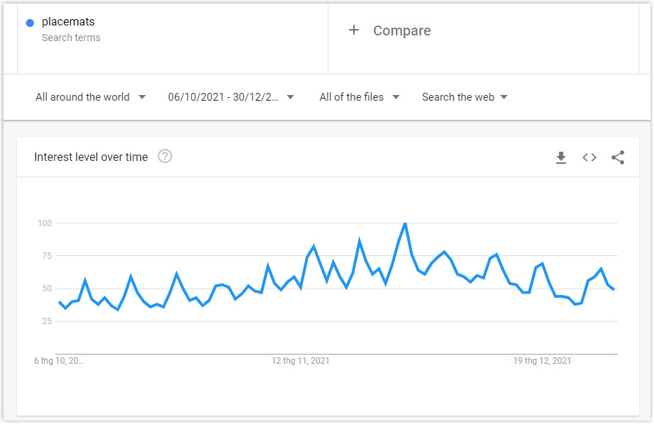This screenshot has width=654, height=424.
Task: Click the arrow next to Search the web
Action: click(x=504, y=97)
